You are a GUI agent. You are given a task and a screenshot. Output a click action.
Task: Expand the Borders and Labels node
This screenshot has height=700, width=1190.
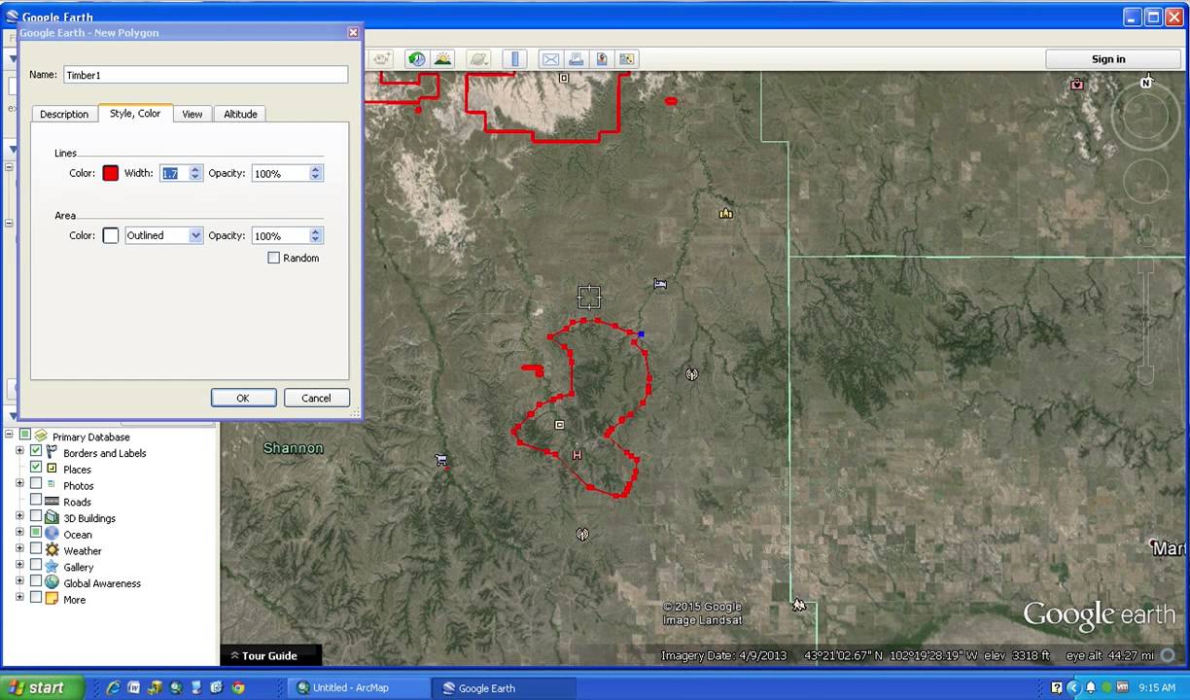pos(19,452)
